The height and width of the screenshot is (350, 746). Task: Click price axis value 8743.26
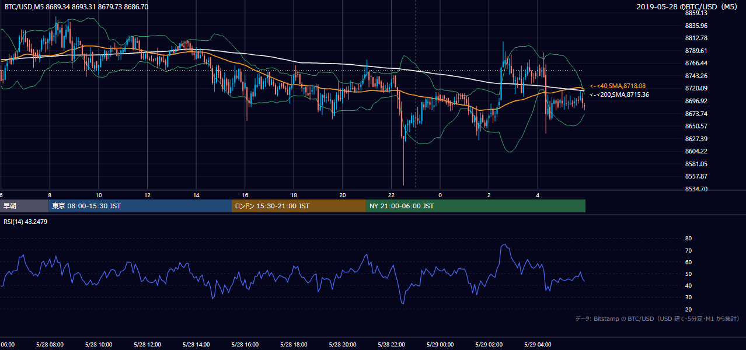[x=696, y=76]
